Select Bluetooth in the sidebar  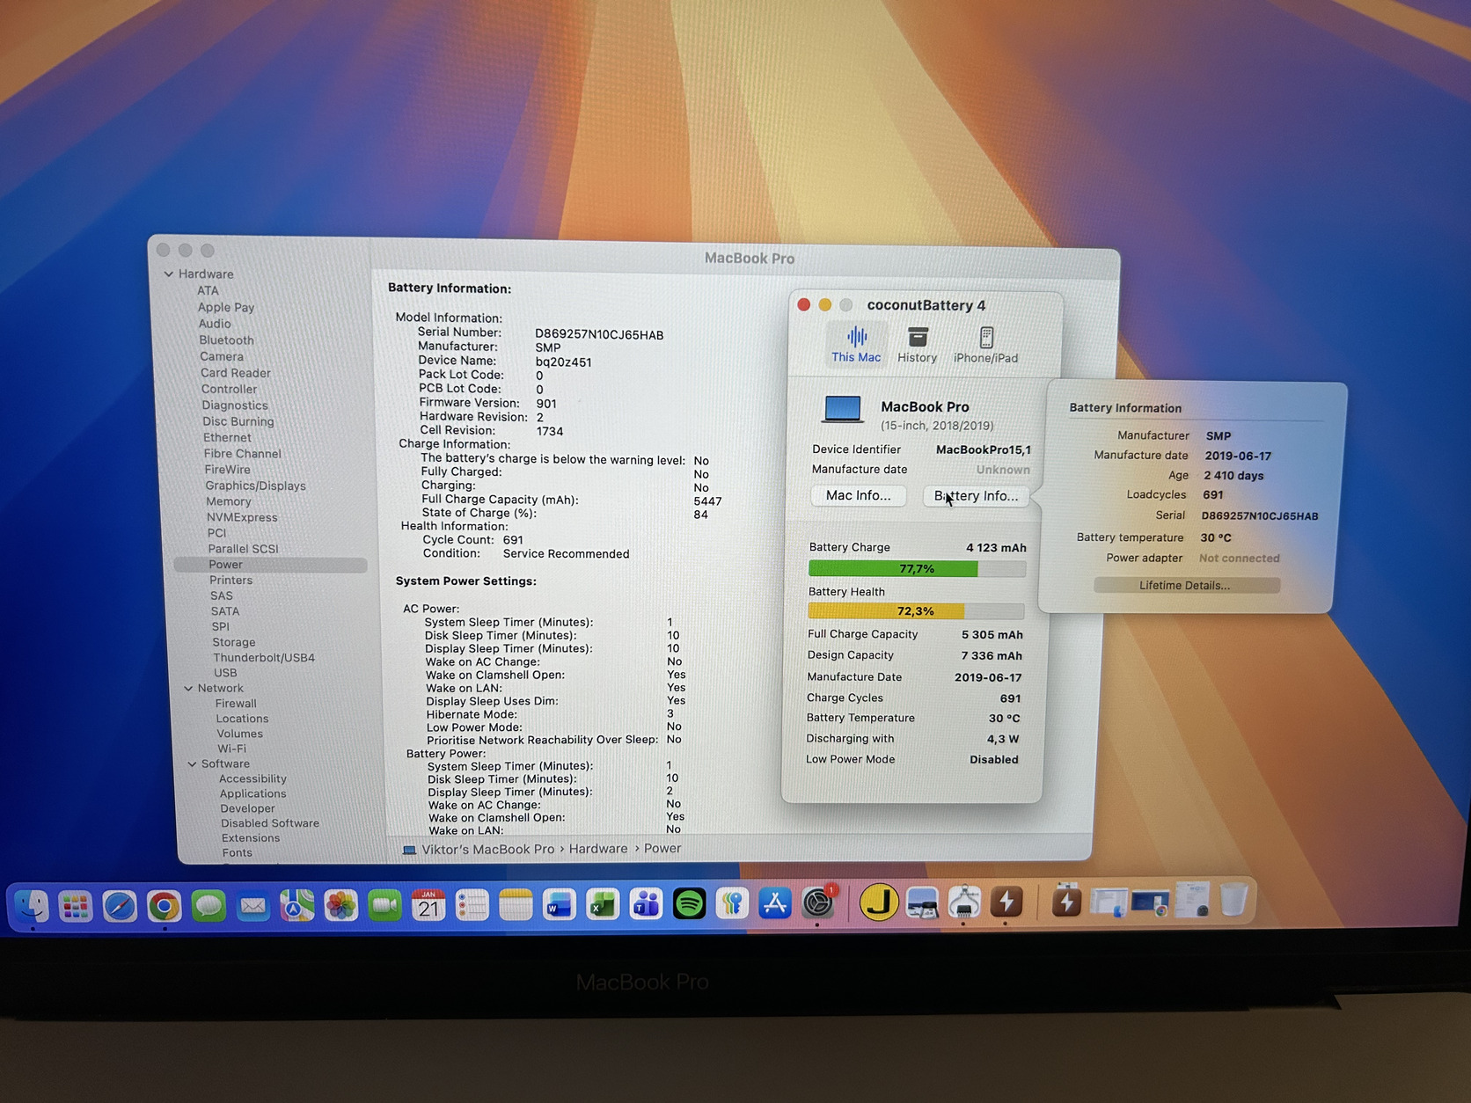(x=226, y=340)
